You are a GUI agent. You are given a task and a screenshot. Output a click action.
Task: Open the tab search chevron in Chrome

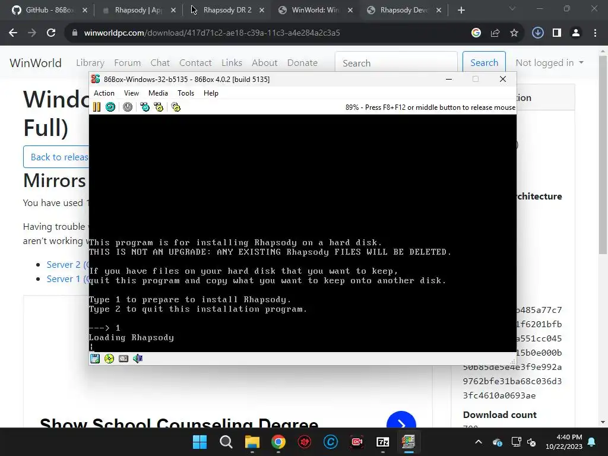(512, 8)
